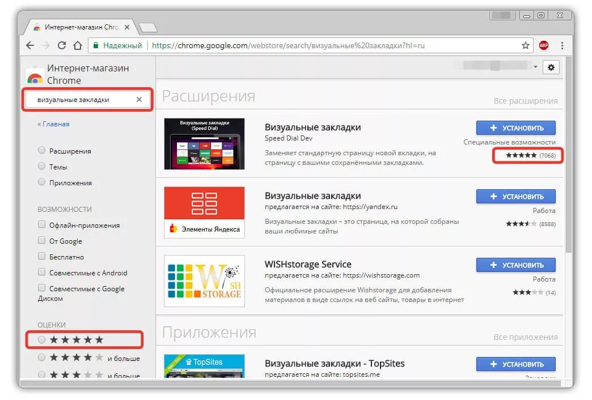Screen dimensions: 592x400
Task: Open the Элементы Яндекса thumbnail
Action: click(x=204, y=212)
